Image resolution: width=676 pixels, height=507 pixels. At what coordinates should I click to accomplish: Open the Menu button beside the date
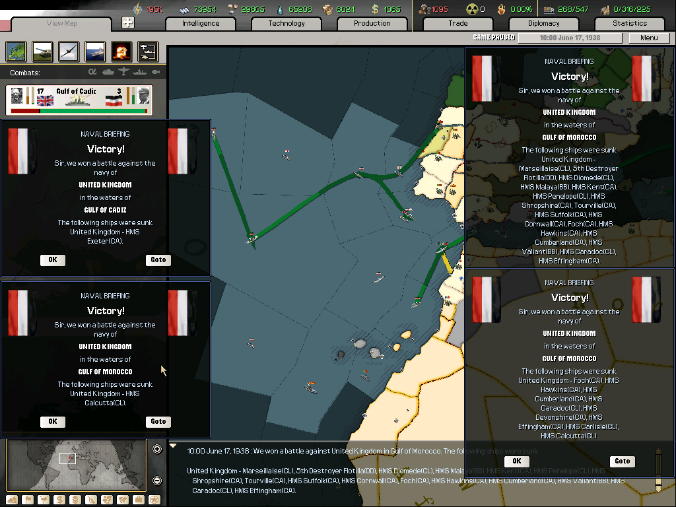point(648,38)
